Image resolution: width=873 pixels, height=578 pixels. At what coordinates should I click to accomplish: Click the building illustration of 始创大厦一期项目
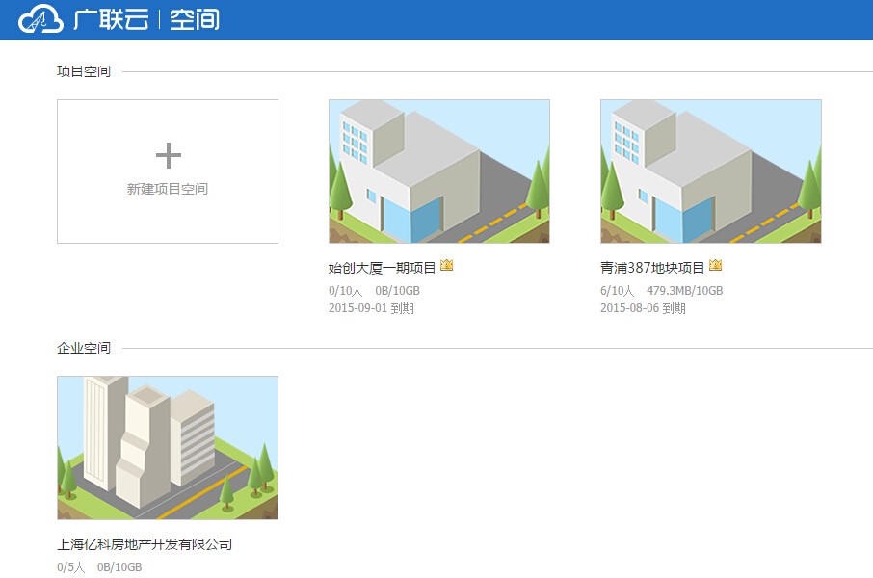[439, 171]
